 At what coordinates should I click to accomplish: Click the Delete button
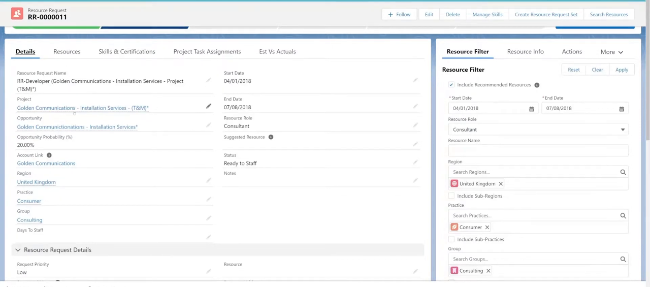pyautogui.click(x=452, y=14)
